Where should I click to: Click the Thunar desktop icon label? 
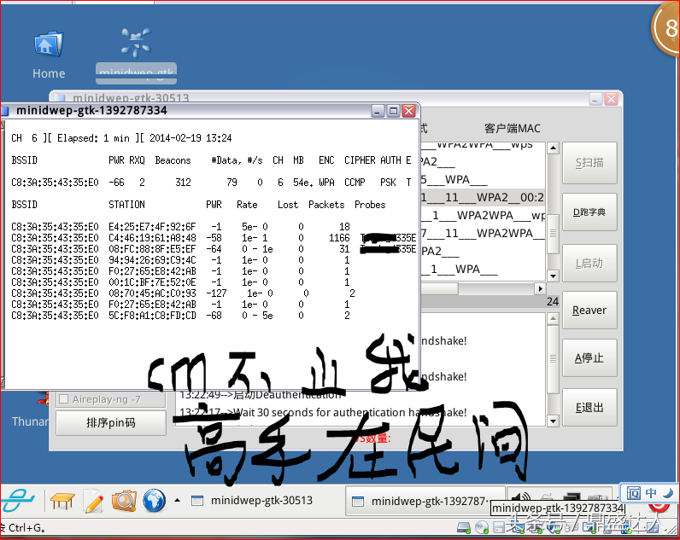pyautogui.click(x=31, y=421)
